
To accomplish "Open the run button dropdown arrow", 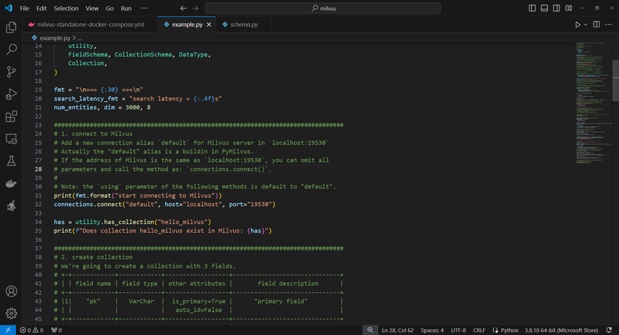I will [x=586, y=24].
